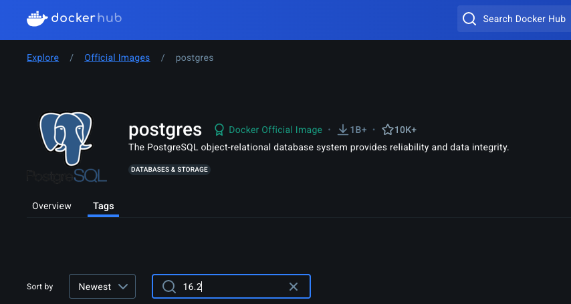
Task: Click the 10K+ stars count
Action: pos(405,130)
